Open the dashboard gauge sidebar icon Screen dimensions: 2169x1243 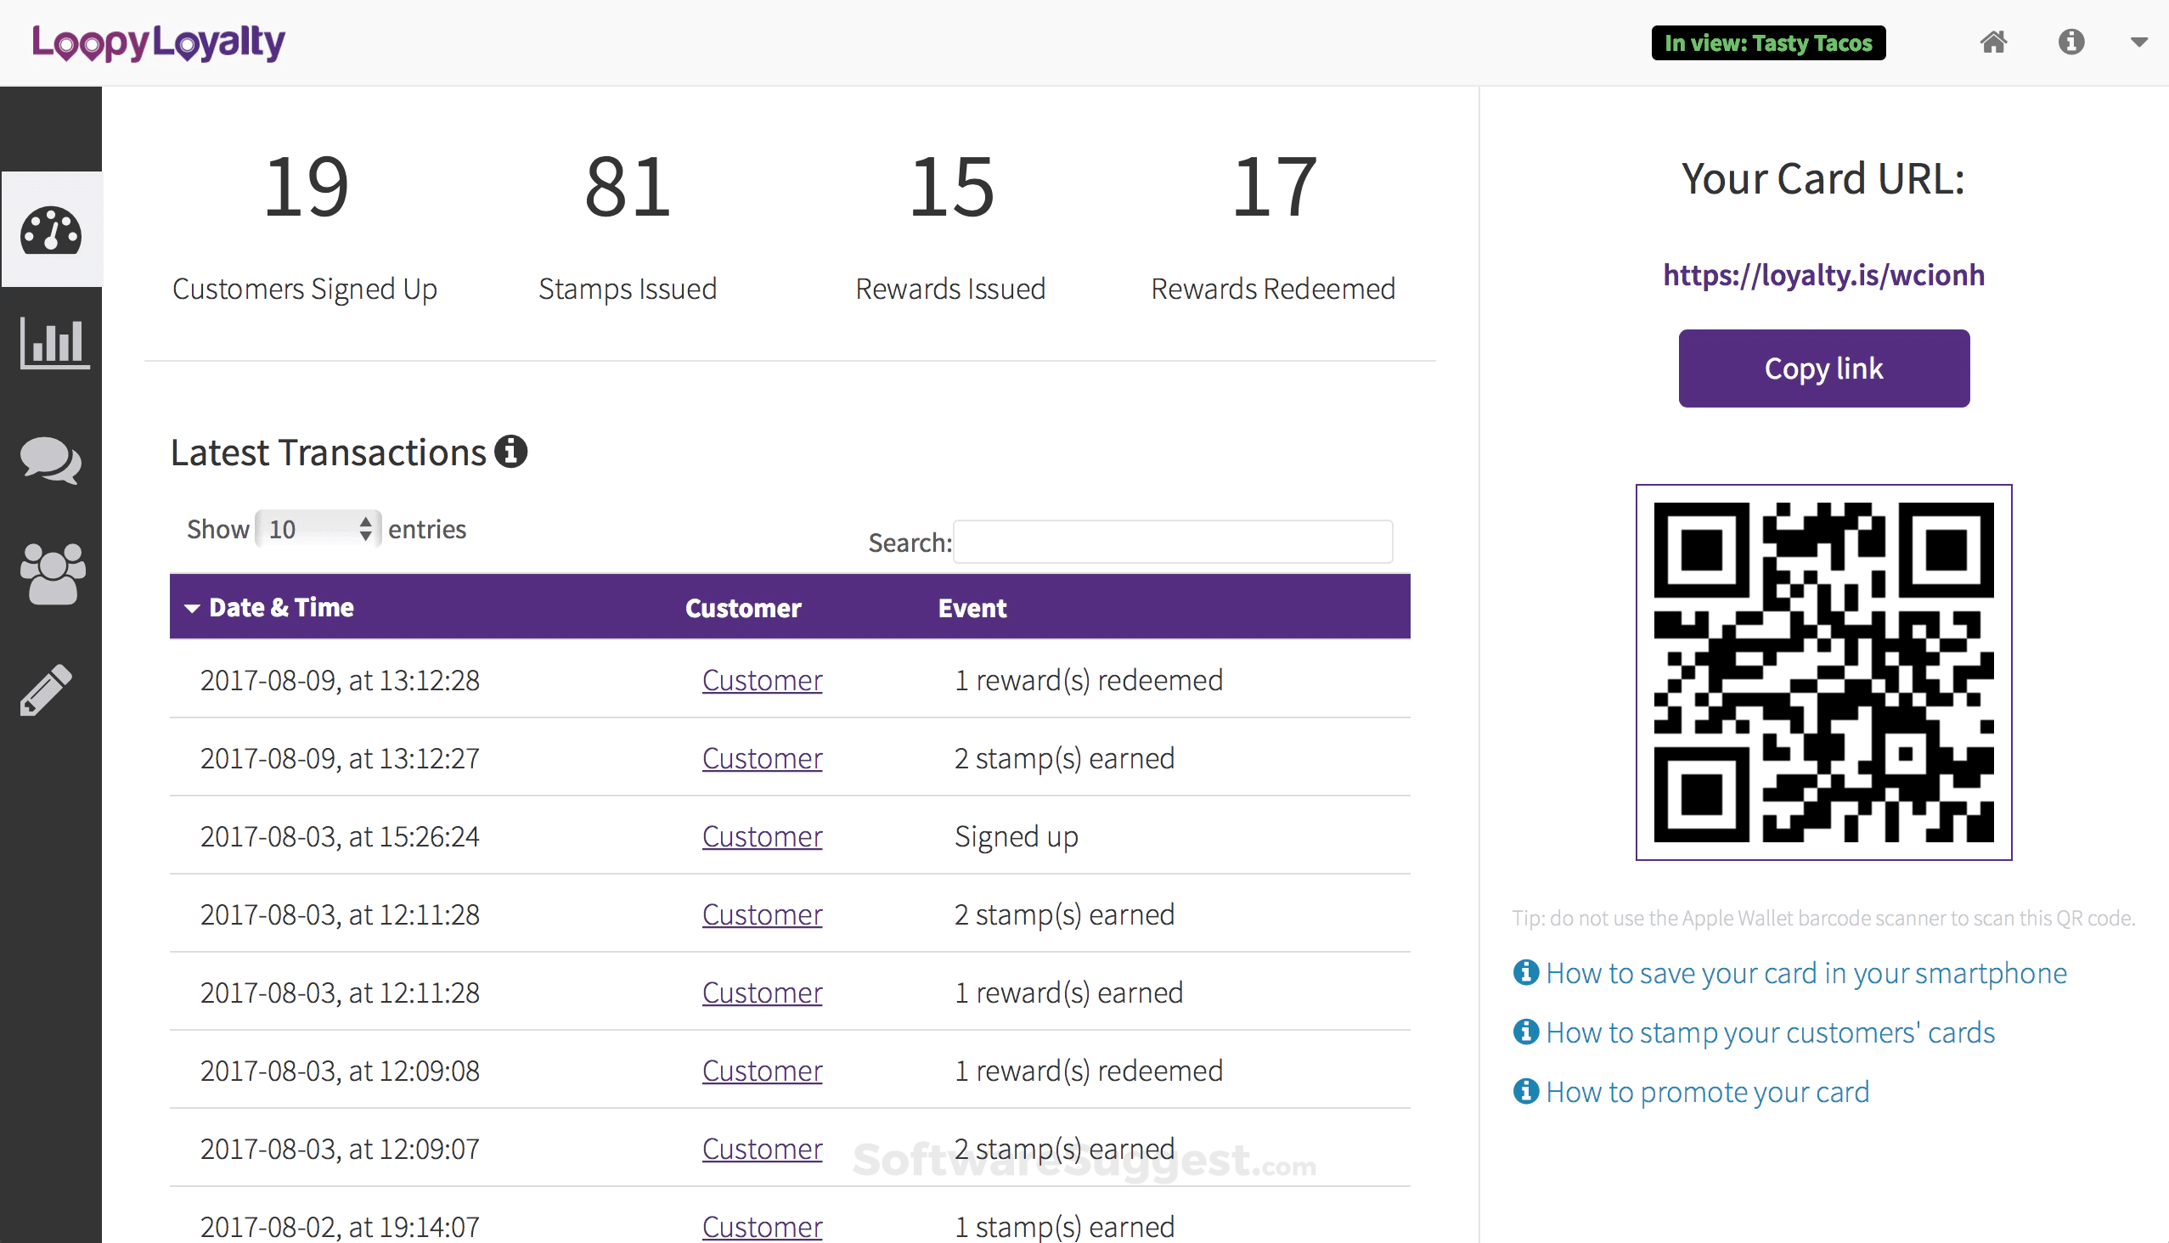[x=51, y=230]
